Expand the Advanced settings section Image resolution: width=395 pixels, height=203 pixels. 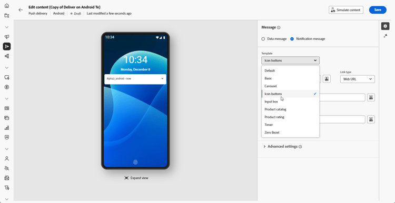(x=282, y=146)
